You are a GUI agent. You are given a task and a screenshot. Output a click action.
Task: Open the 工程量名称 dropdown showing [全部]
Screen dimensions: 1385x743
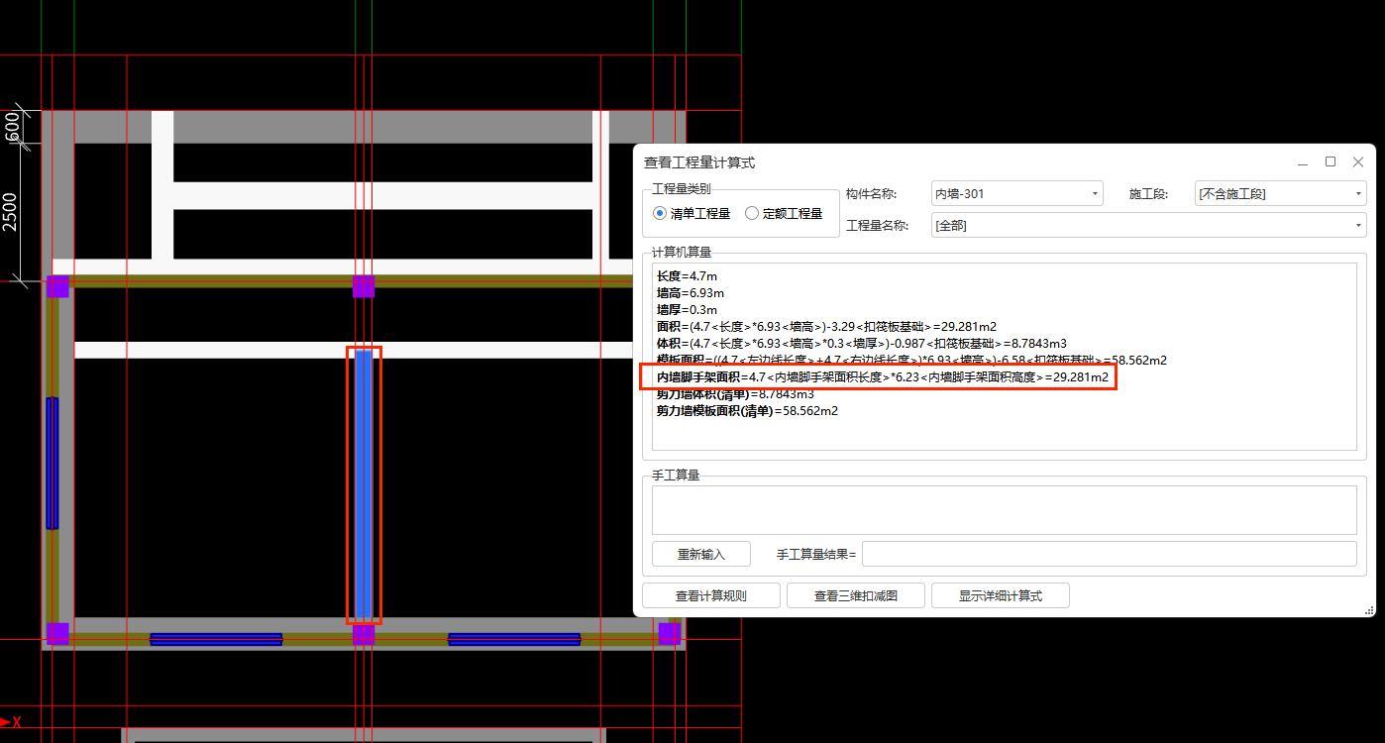click(1148, 225)
